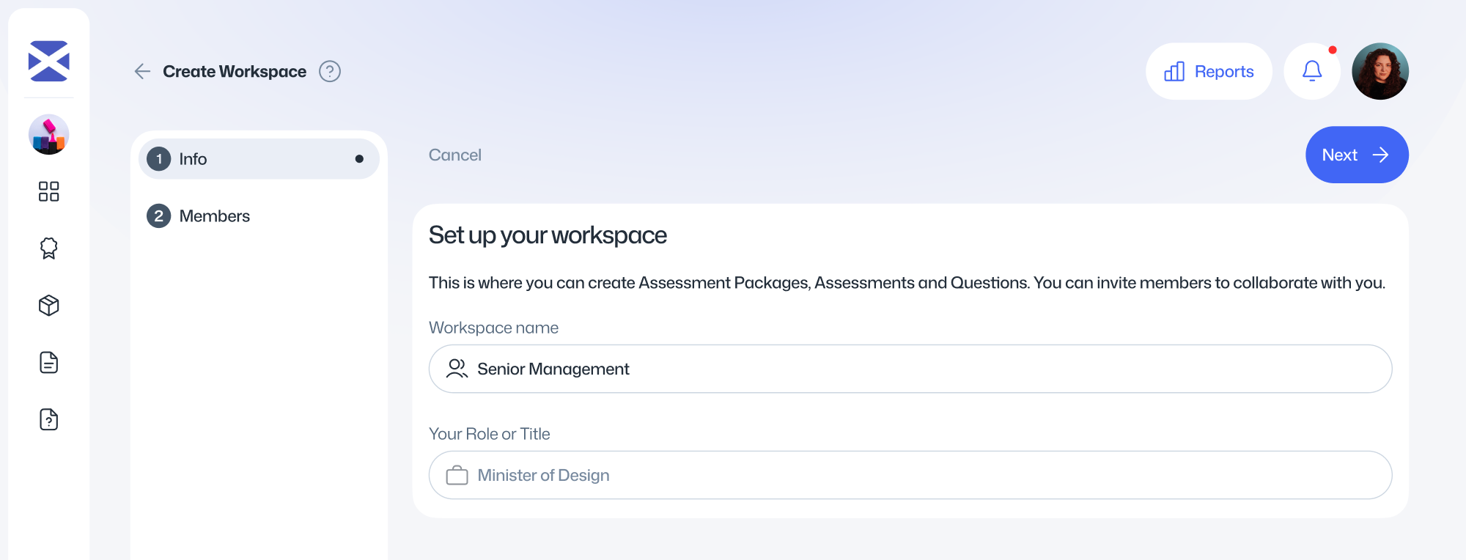Cancel workspace creation
The height and width of the screenshot is (560, 1466).
(454, 155)
